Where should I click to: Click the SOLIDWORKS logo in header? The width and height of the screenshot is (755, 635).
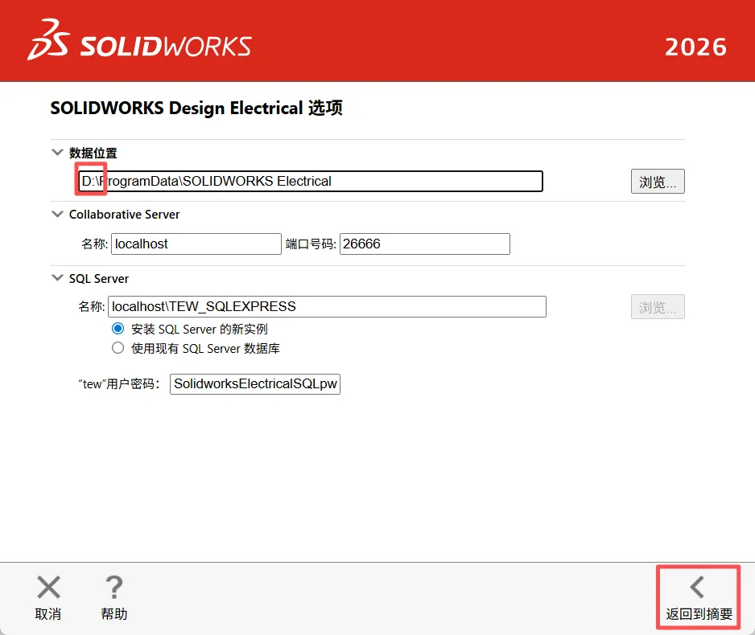(x=139, y=40)
